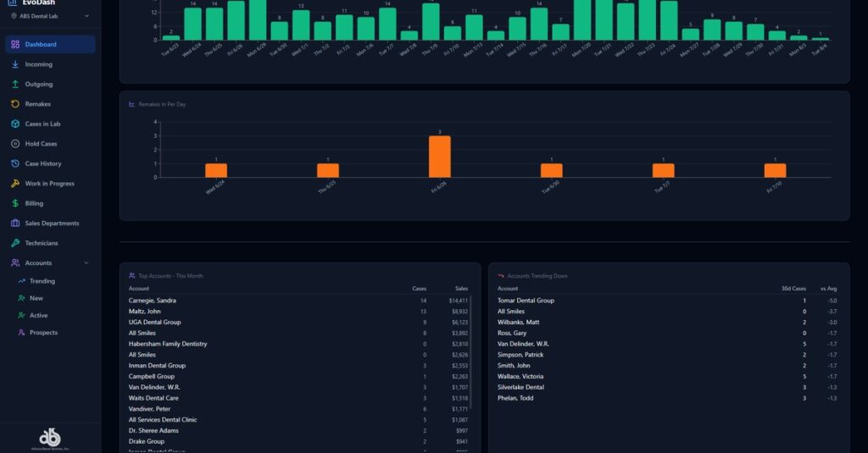
Task: Click the Case History clock icon
Action: pyautogui.click(x=15, y=163)
